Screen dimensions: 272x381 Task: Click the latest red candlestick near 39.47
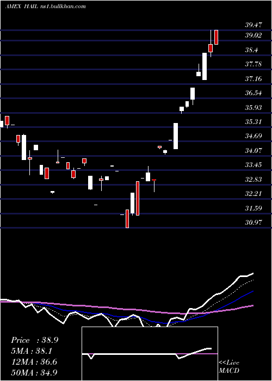click(217, 37)
